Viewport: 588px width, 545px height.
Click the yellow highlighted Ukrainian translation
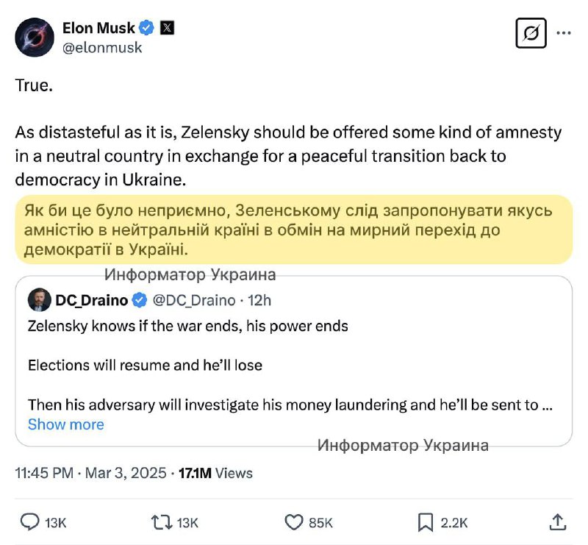(x=293, y=229)
